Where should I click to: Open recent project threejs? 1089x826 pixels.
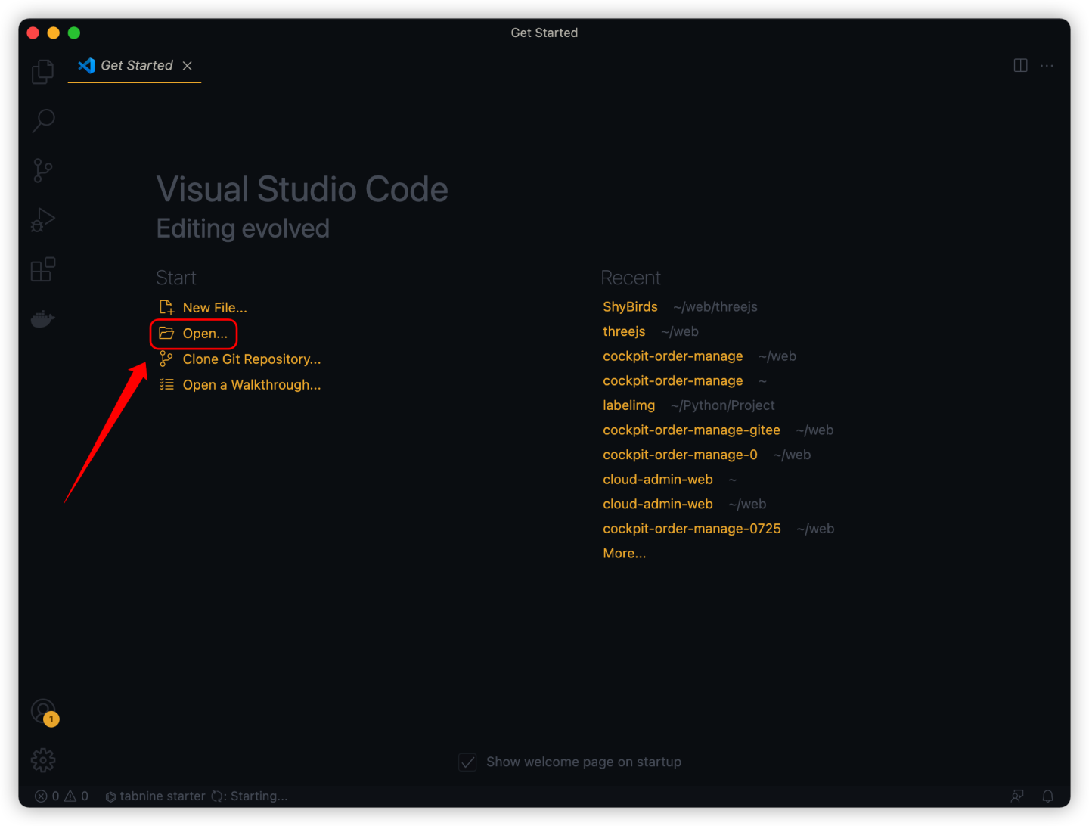[624, 331]
